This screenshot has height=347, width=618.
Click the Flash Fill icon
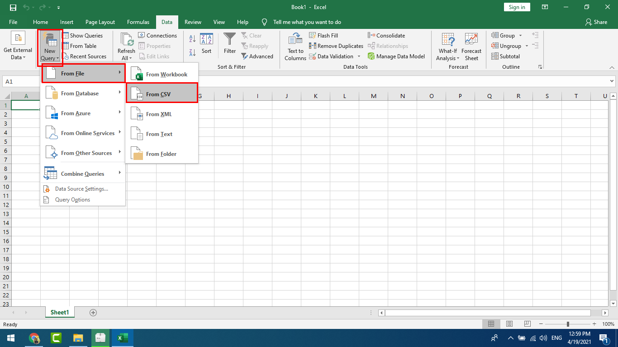click(x=312, y=35)
